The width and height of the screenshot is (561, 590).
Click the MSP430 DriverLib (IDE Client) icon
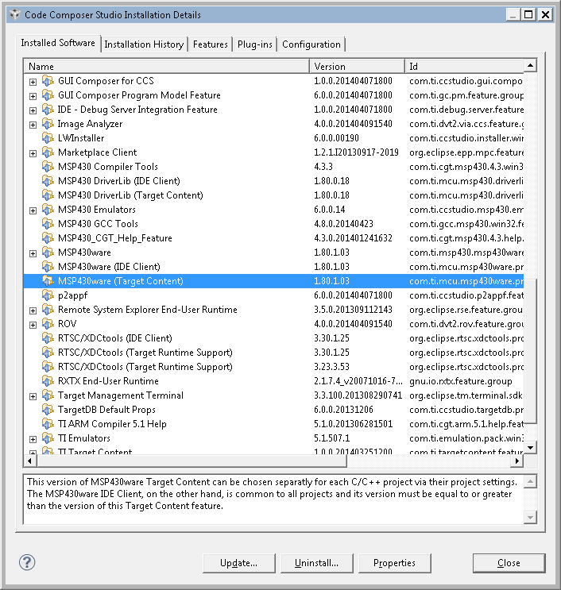48,181
